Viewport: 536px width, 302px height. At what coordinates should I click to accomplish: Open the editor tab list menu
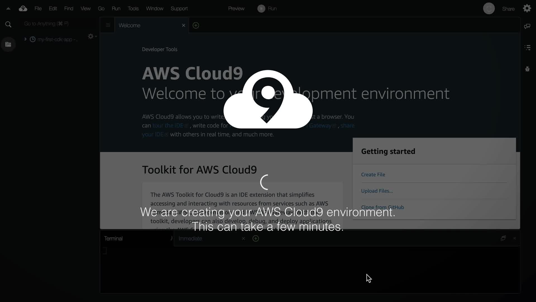click(108, 25)
